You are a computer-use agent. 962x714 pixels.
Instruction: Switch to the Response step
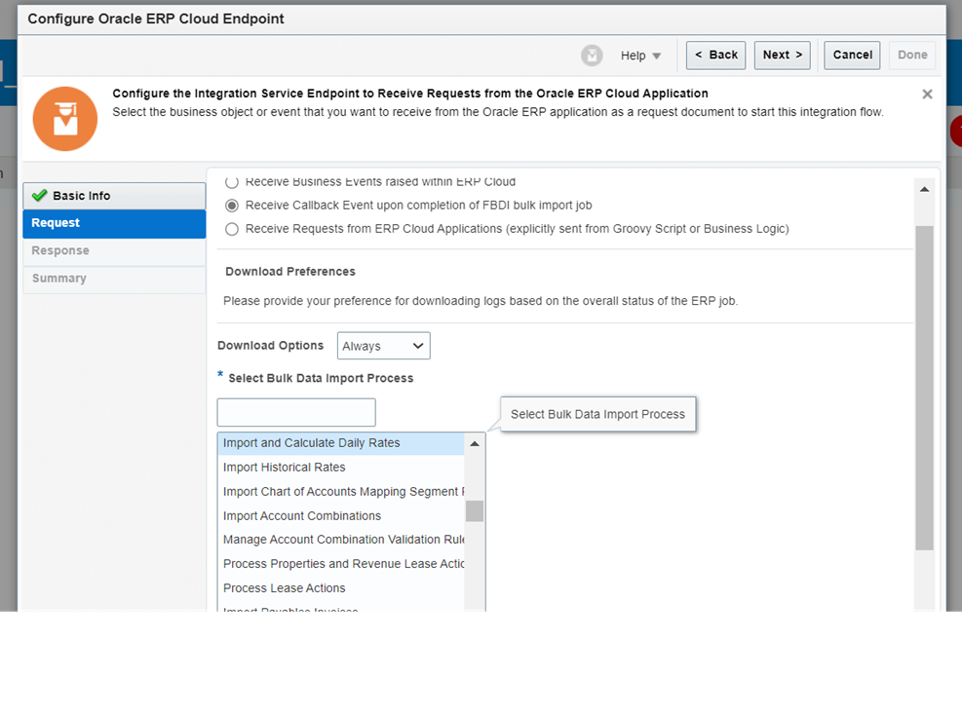click(x=114, y=251)
